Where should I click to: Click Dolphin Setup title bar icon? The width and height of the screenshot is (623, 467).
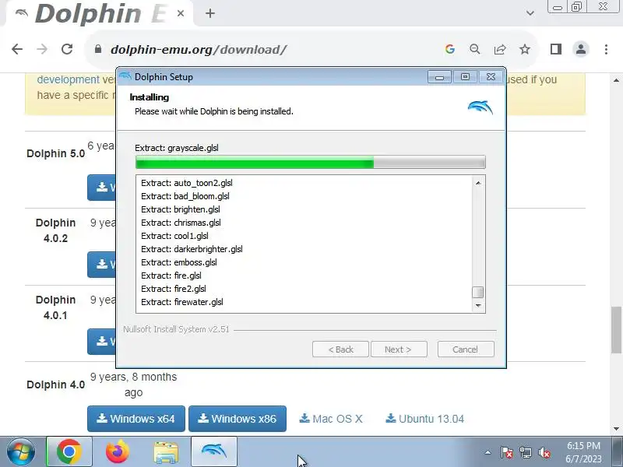125,76
